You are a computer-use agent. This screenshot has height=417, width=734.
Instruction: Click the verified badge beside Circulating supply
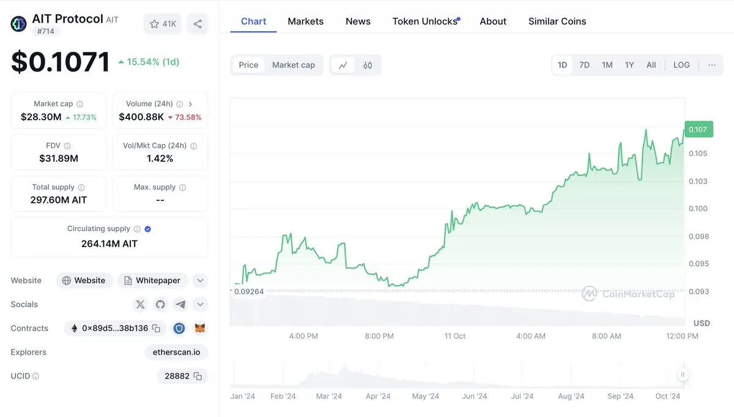pyautogui.click(x=148, y=229)
